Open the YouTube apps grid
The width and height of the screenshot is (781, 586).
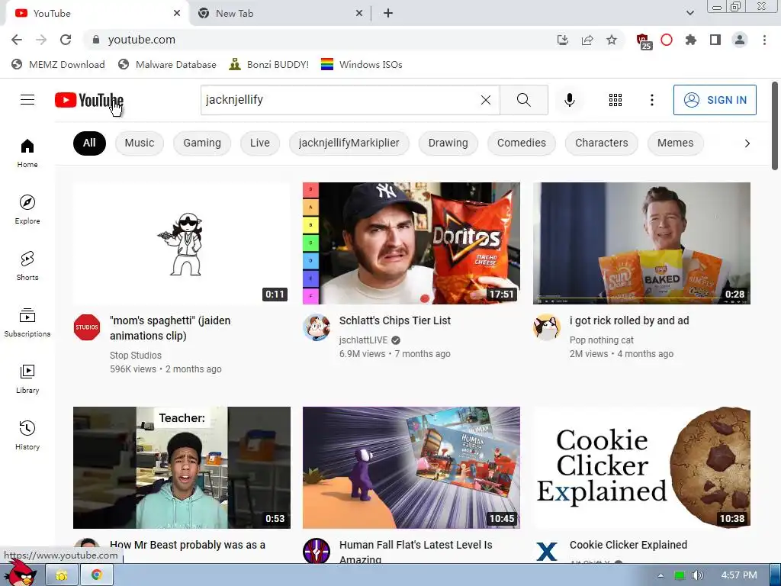point(615,100)
